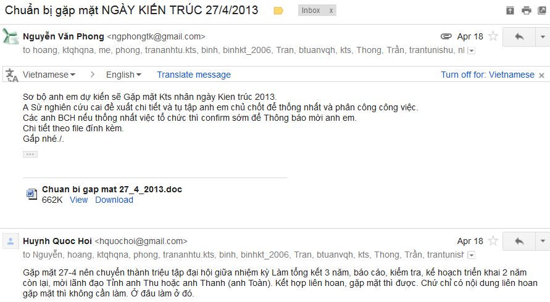This screenshot has width=550, height=302.
Task: Open the Vietnamese source language dropdown
Action: (49, 75)
